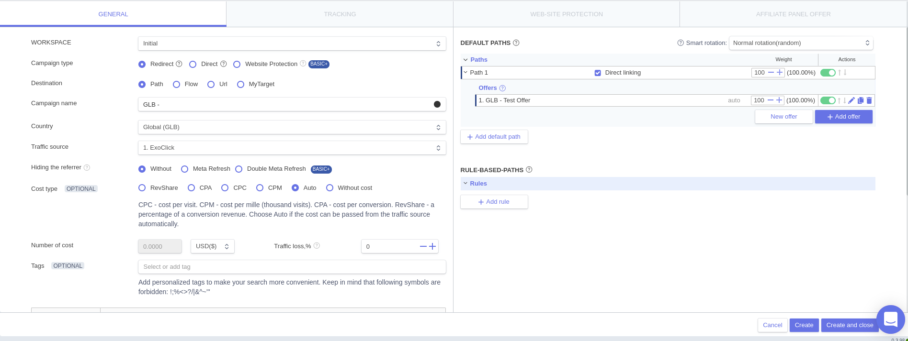Click the Tags input field

click(292, 267)
